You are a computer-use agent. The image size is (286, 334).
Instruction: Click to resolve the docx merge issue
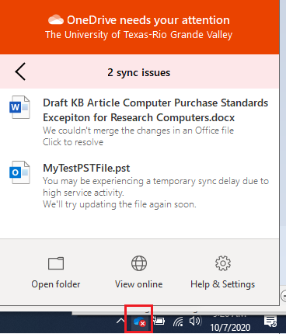[x=73, y=142]
